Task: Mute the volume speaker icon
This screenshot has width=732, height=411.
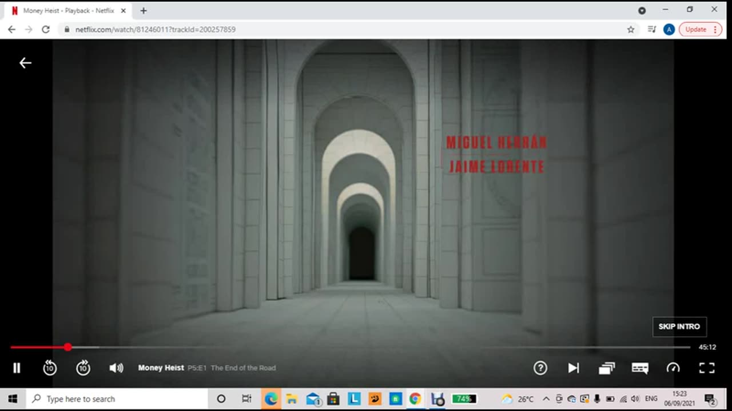Action: point(116,368)
